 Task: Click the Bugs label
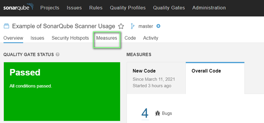167,113
